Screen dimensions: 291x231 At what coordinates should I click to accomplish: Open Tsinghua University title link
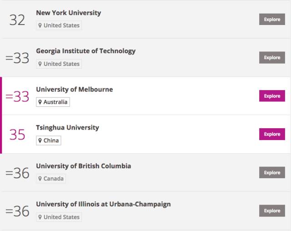point(67,128)
